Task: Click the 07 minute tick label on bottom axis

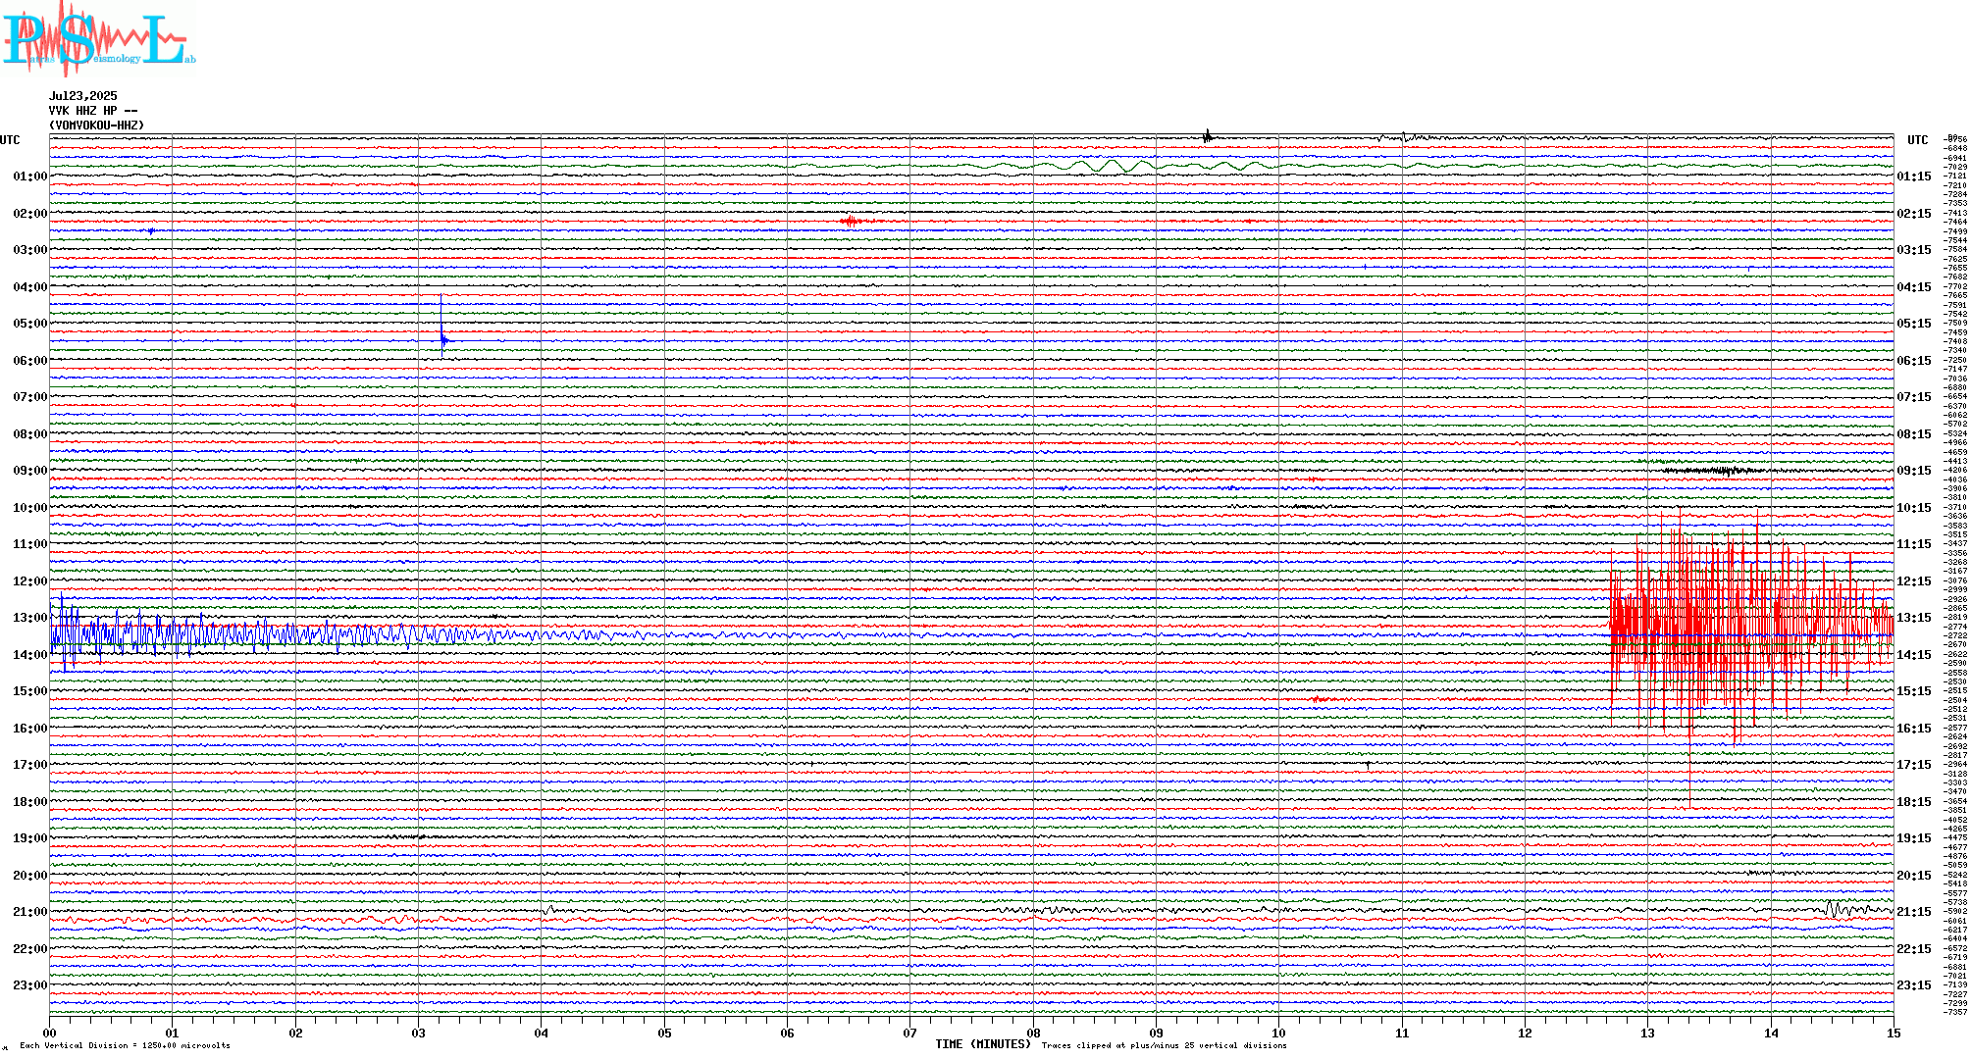Action: [909, 1033]
